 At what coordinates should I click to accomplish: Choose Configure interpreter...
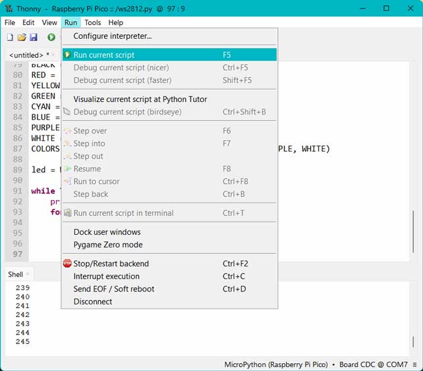(x=169, y=36)
